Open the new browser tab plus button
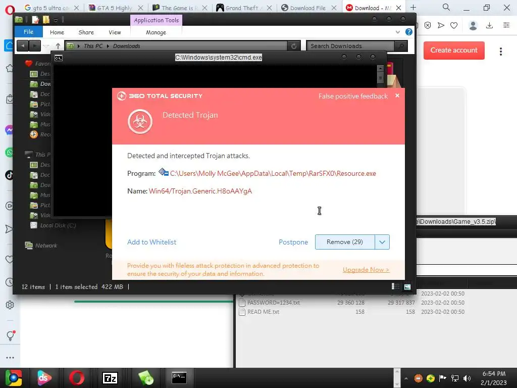This screenshot has height=388, width=517. [x=413, y=7]
